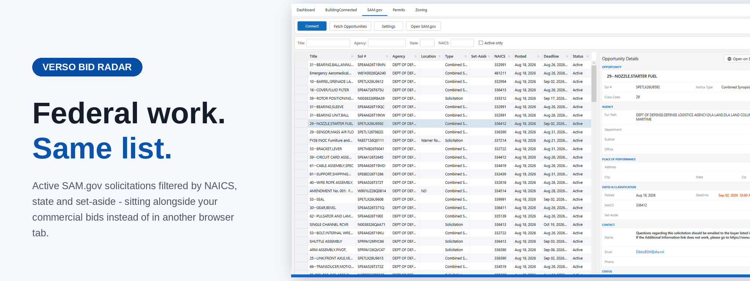Select the ARM ASSEMBLY,PIVOT, row title
The height and width of the screenshot is (281, 750).
click(x=328, y=250)
